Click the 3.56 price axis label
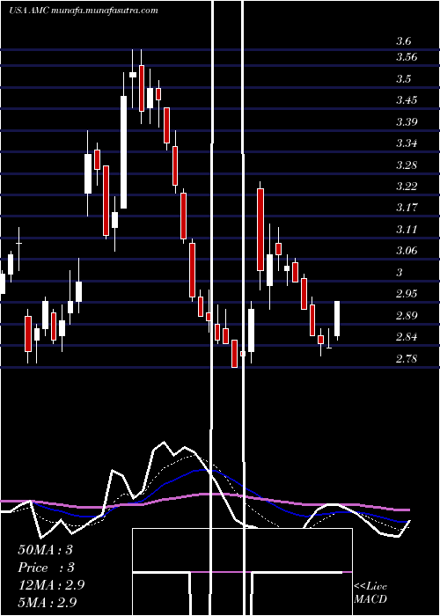The image size is (440, 616). (x=406, y=57)
